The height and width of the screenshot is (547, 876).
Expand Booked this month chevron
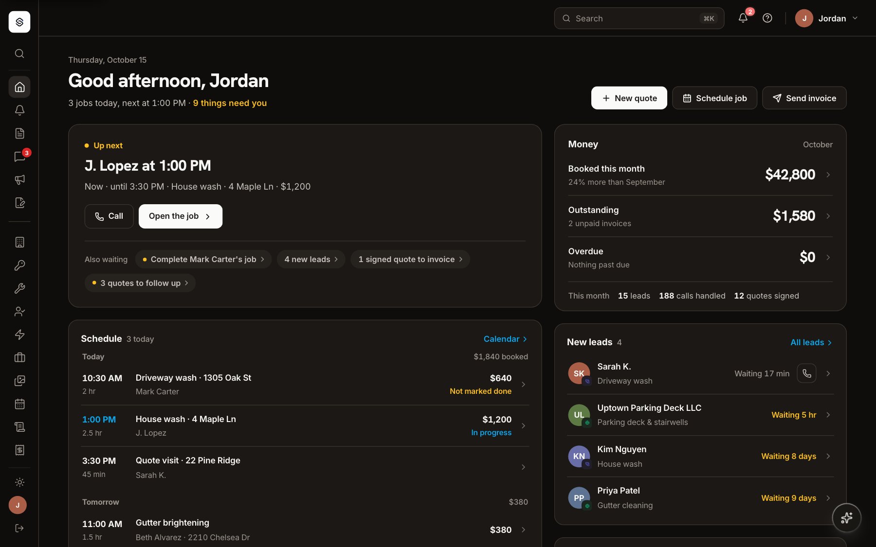pos(828,175)
